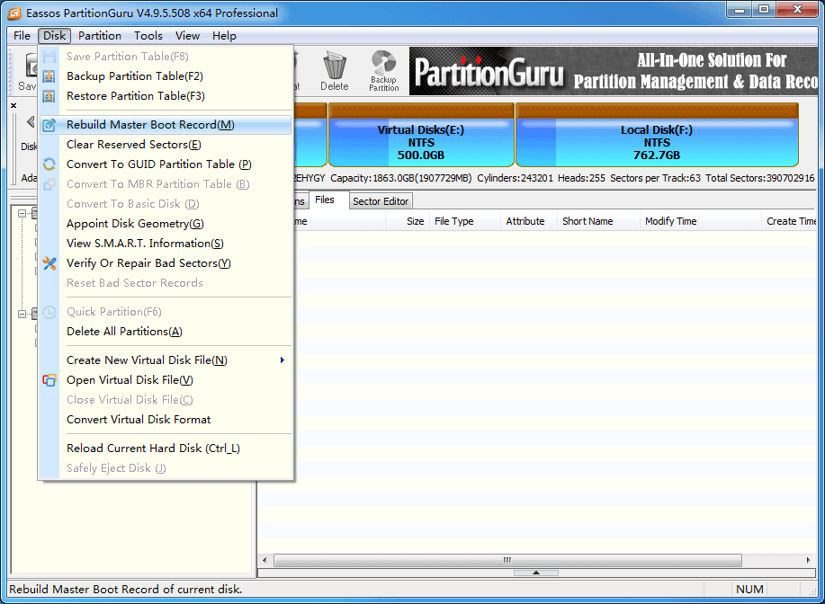This screenshot has height=604, width=825.
Task: Click the Restore Partition Table floppy icon
Action: pos(49,96)
